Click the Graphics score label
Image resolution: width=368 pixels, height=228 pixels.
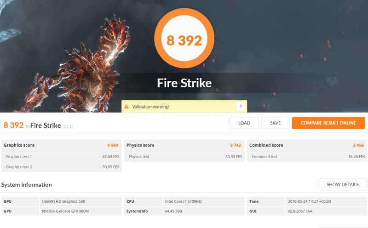[x=19, y=145]
